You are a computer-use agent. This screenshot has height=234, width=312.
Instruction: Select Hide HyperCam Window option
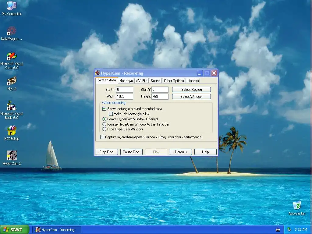click(104, 129)
